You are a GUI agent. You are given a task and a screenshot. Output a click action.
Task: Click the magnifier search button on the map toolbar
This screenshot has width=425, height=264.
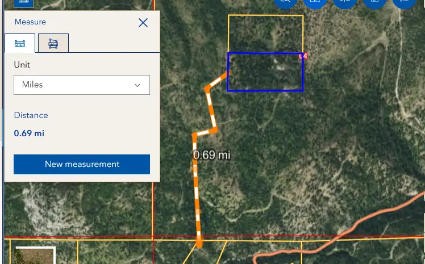pyautogui.click(x=286, y=2)
